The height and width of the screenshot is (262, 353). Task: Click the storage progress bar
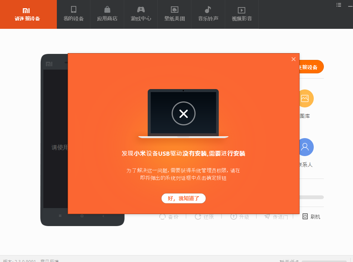click(311, 197)
